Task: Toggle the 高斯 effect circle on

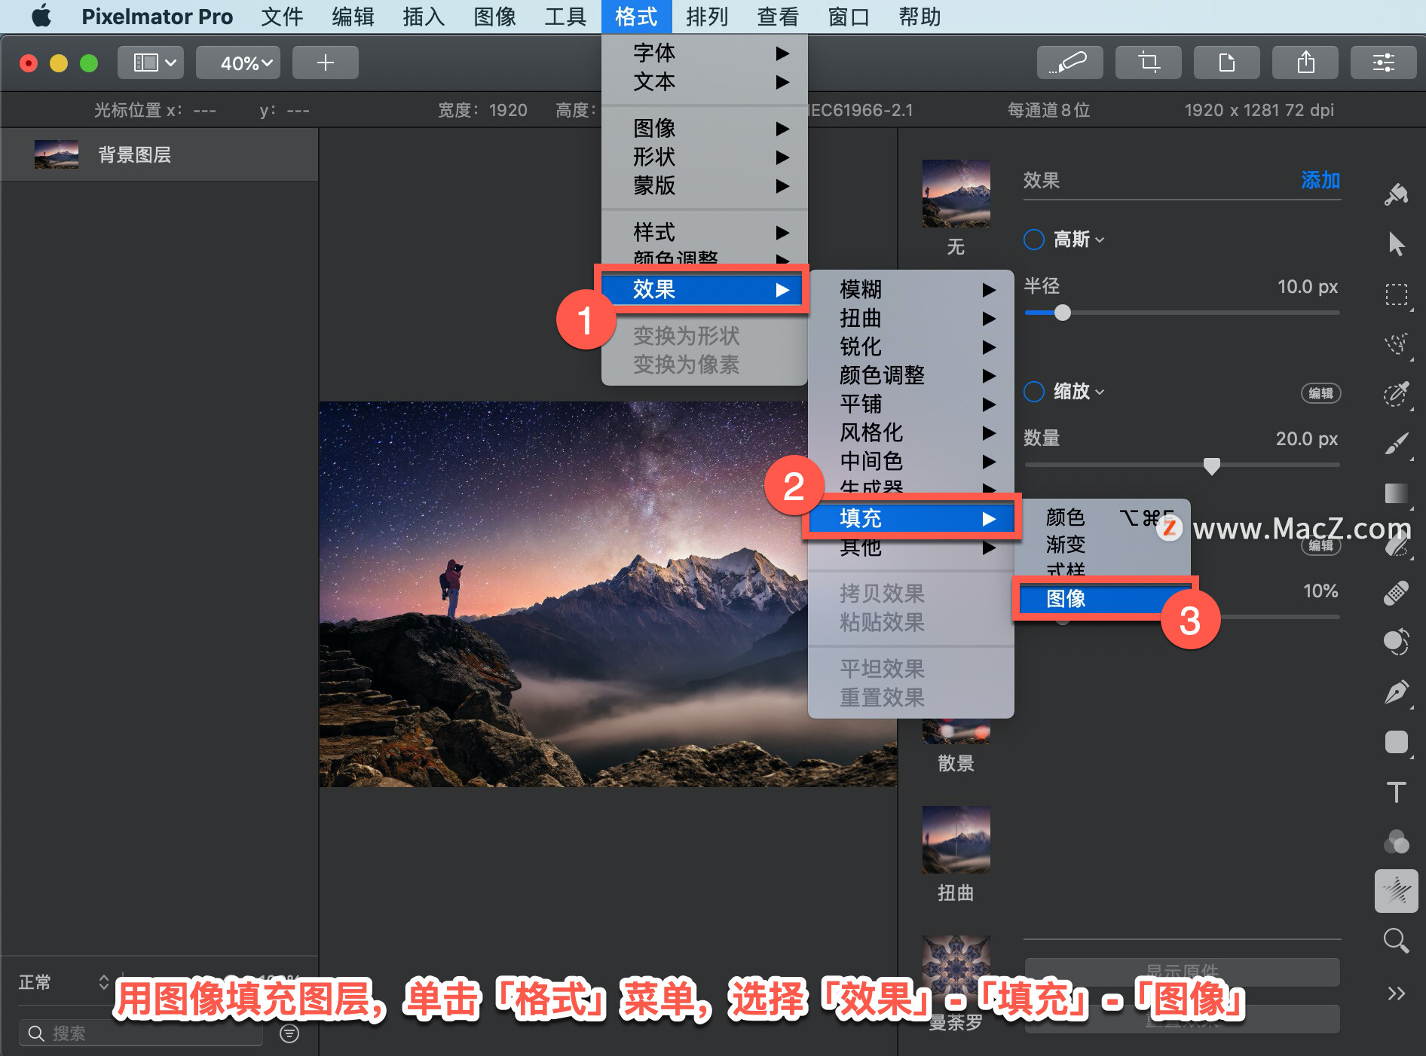Action: pos(1034,240)
